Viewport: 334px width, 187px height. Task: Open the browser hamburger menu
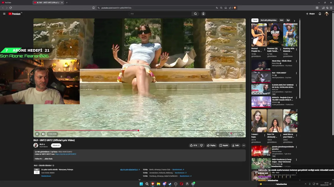tap(331, 8)
